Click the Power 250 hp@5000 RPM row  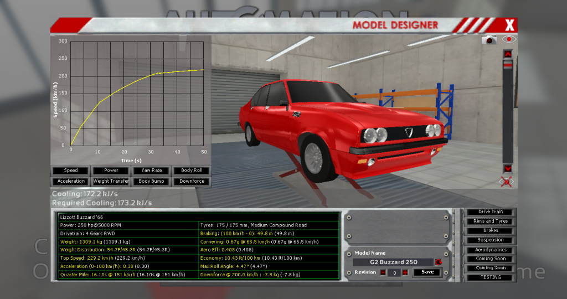tap(128, 225)
